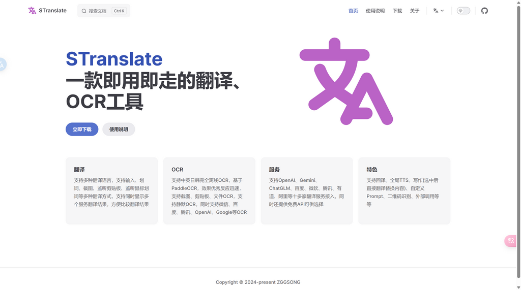Open the GitHub repository icon

pos(484,11)
